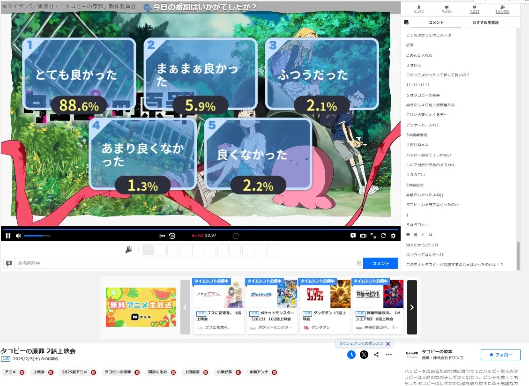Jump to LIVE position indicator
This screenshot has height=386, width=529.
point(198,236)
